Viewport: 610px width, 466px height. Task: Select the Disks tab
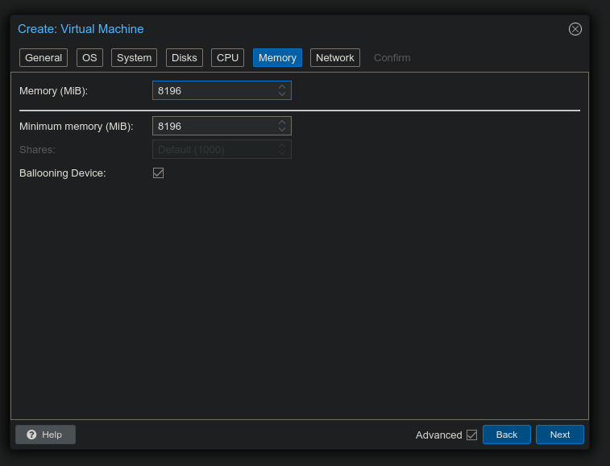(185, 58)
